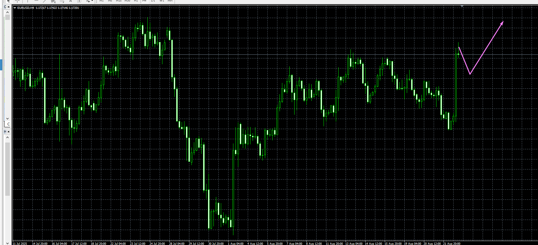Click the '1 Aug 04:00' time axis label
The image size is (538, 245).
(236, 243)
